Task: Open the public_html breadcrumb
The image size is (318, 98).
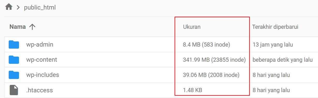Action: [40, 7]
